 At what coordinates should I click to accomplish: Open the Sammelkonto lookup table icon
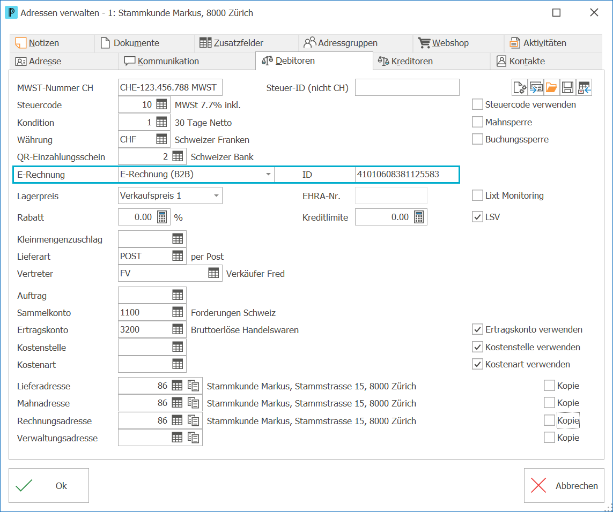point(178,312)
